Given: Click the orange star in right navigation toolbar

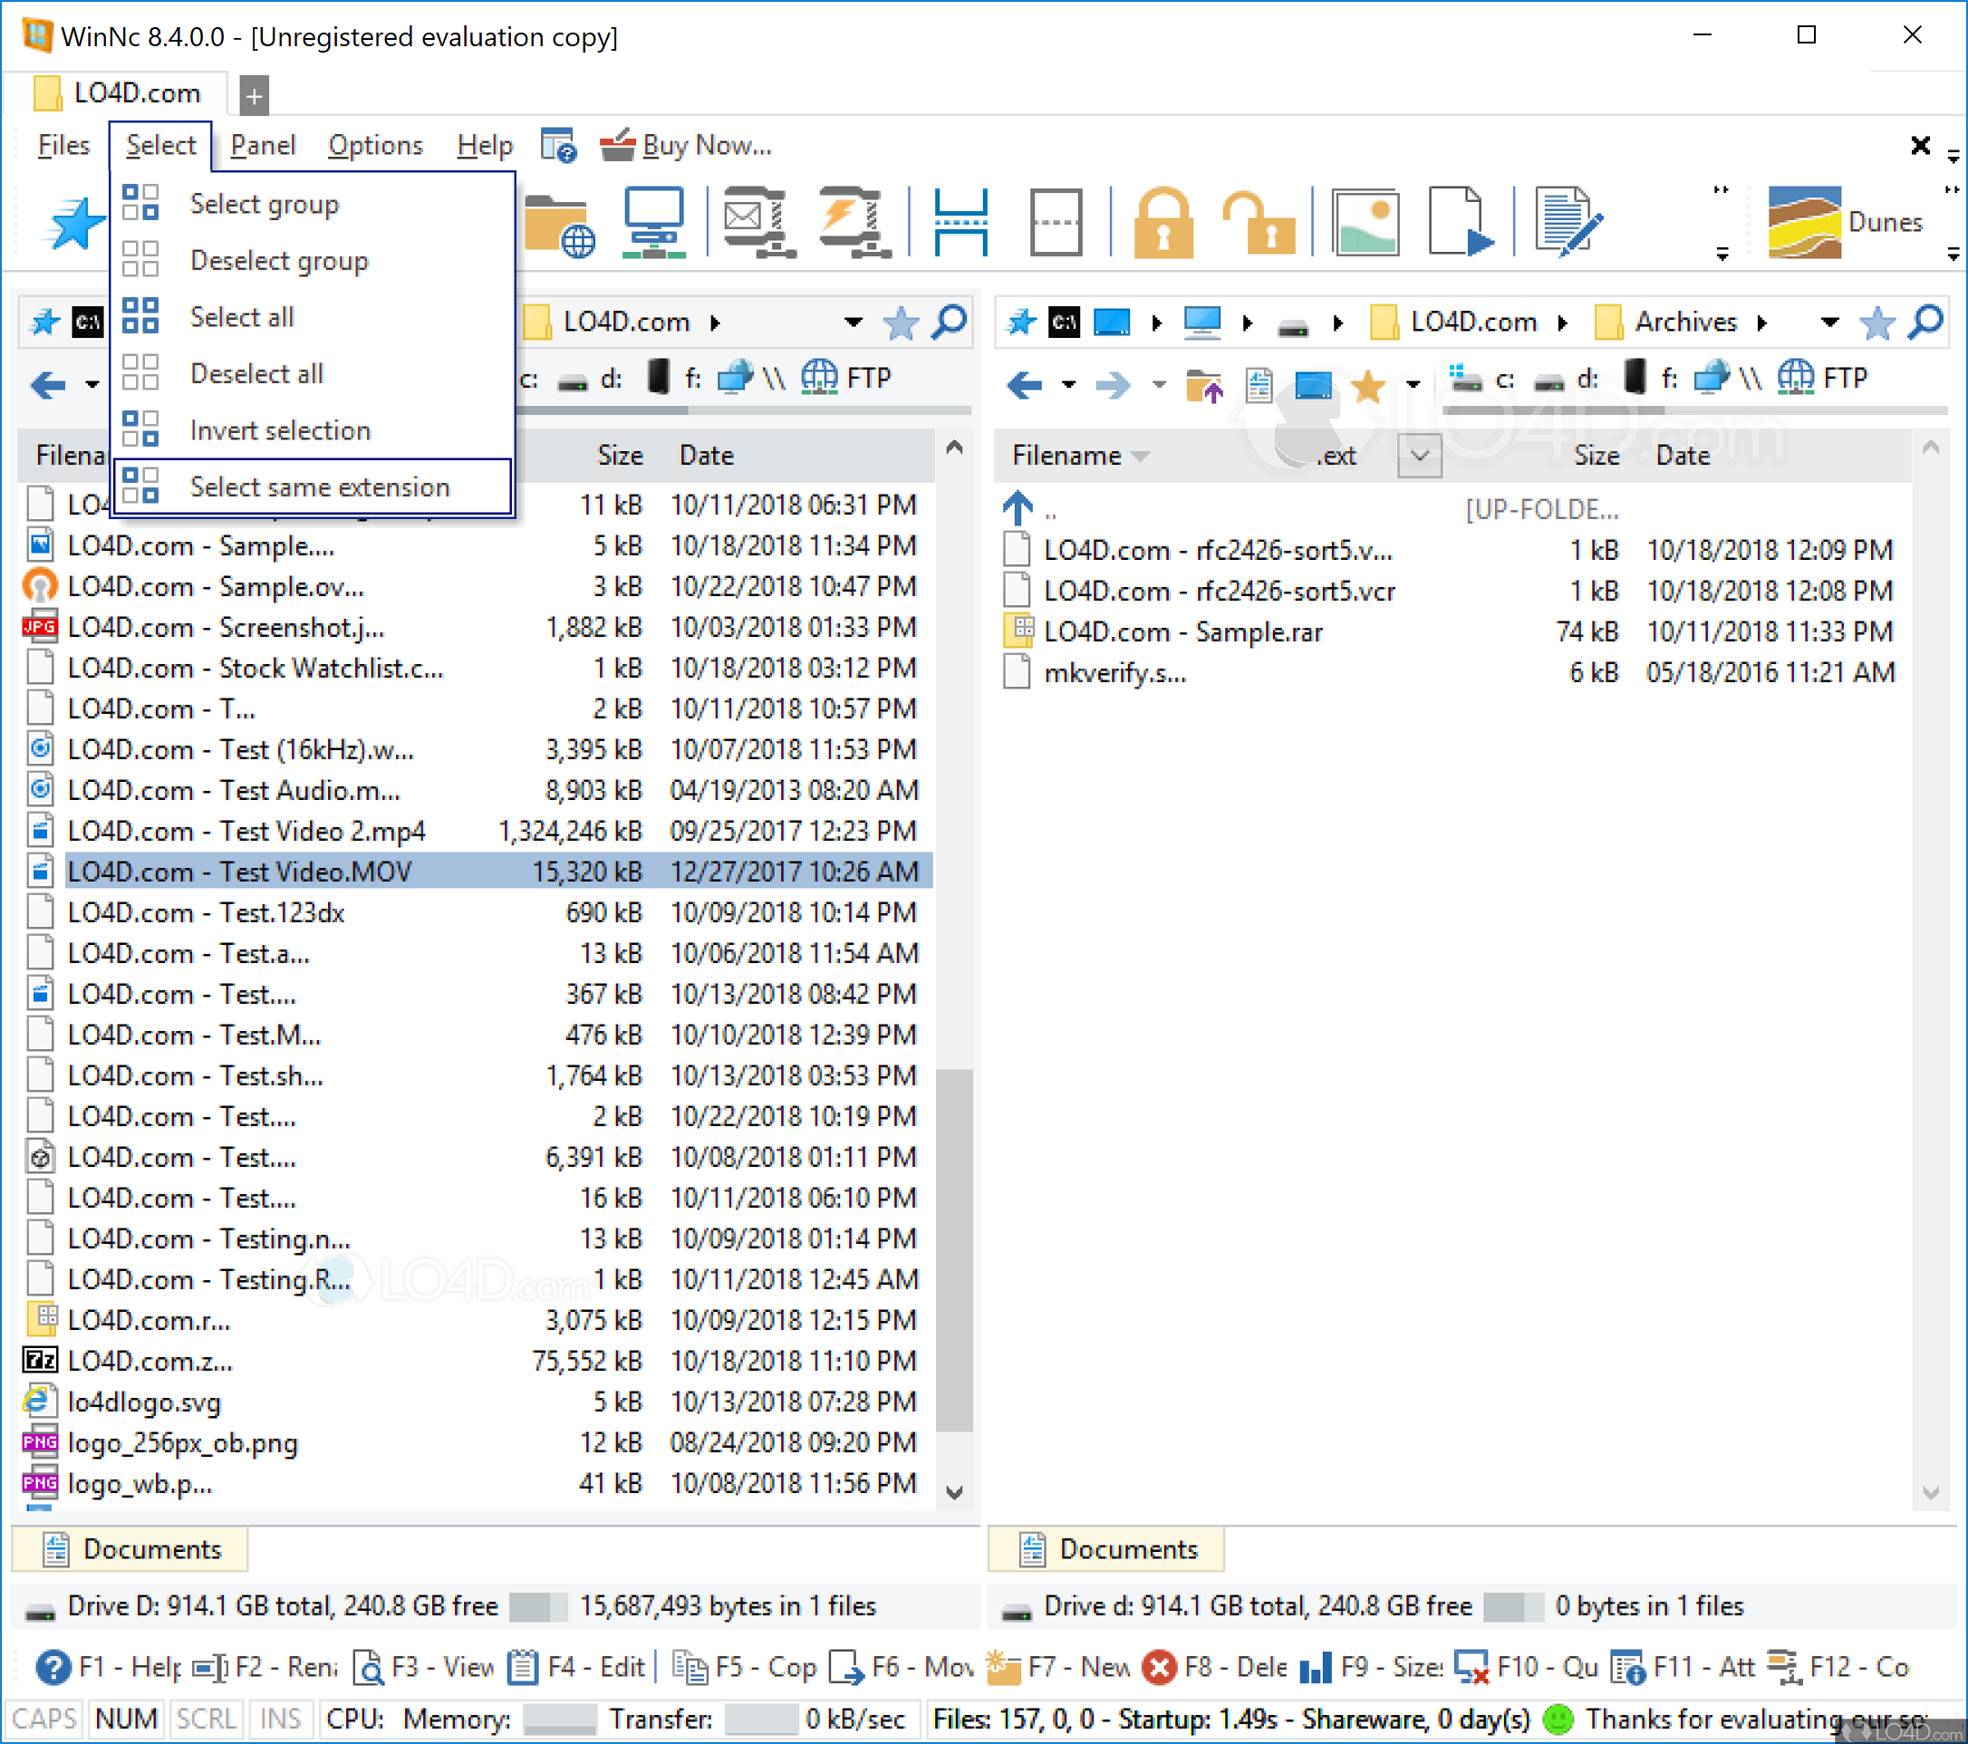Looking at the screenshot, I should 1367,385.
